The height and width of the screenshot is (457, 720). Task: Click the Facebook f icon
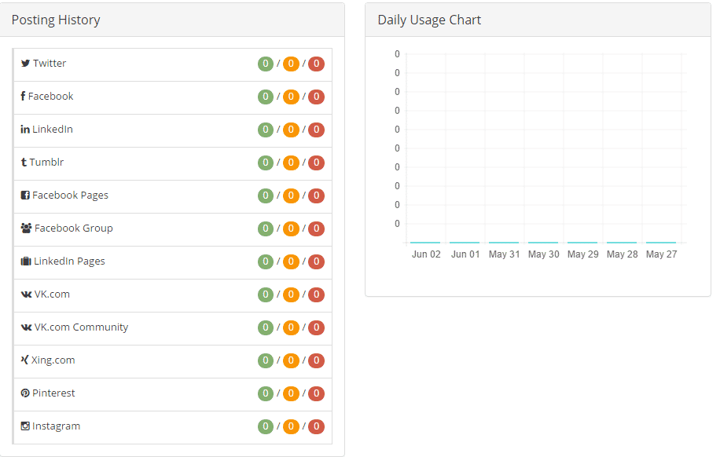(23, 97)
